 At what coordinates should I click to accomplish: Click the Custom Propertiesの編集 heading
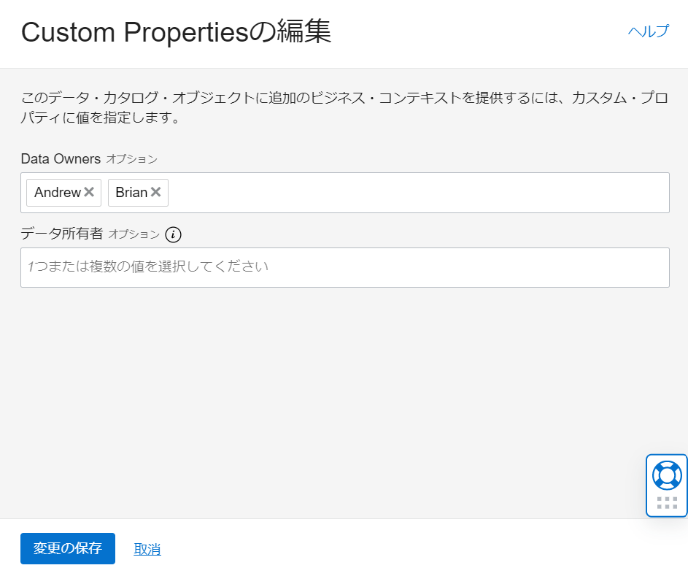[x=176, y=33]
